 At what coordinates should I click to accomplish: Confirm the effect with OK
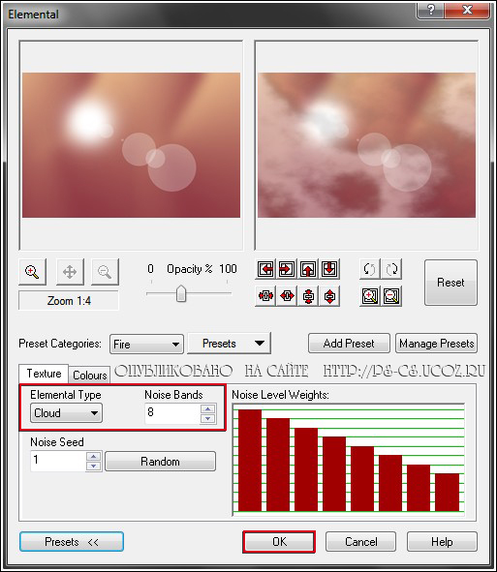(279, 542)
